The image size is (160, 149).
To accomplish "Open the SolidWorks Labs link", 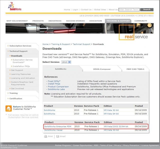I will [56, 89].
